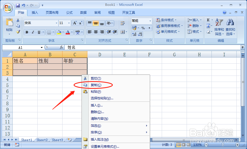
Task: Open Customize Quick Access Toolbar dropdown
Action: tap(43, 6)
